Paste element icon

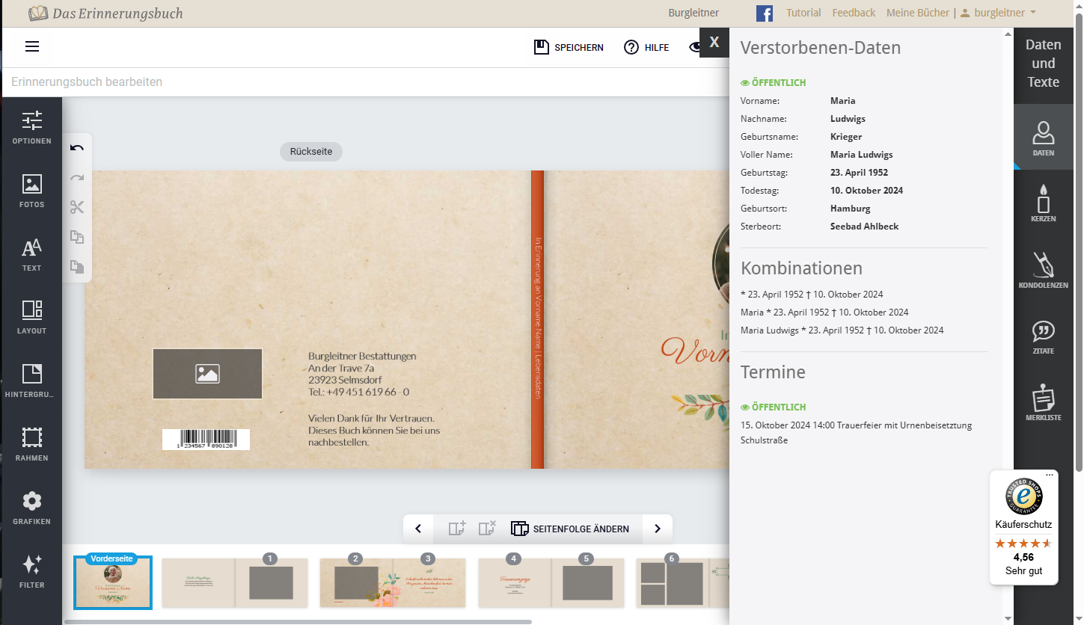click(x=77, y=266)
